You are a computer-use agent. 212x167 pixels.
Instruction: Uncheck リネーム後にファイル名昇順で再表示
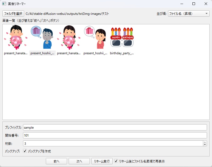(117, 161)
